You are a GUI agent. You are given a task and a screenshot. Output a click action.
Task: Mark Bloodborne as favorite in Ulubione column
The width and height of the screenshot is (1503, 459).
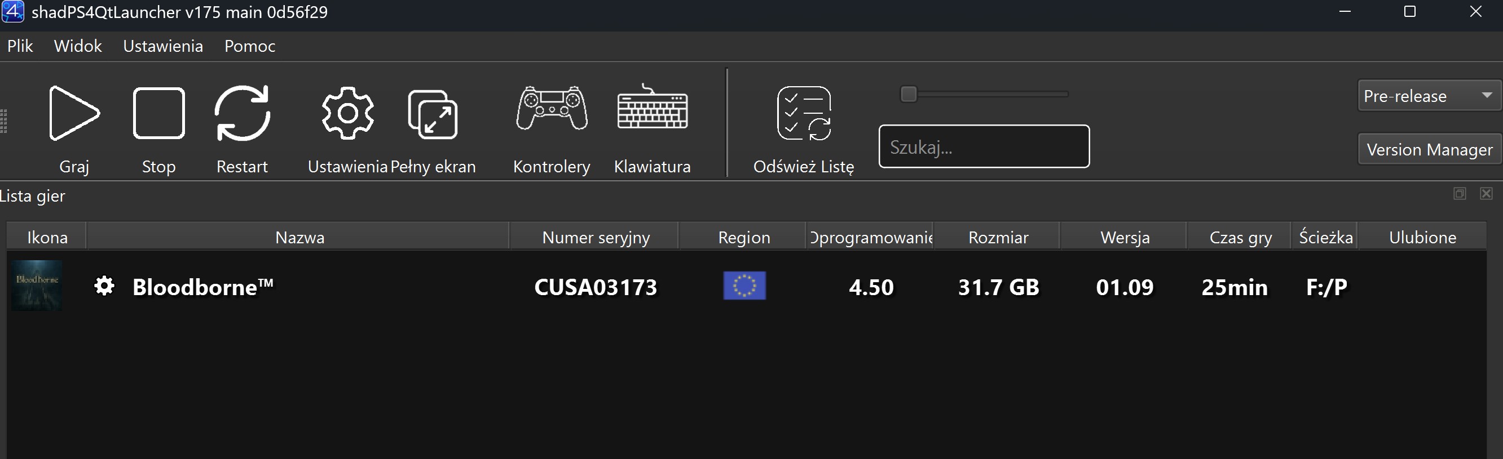coord(1422,287)
